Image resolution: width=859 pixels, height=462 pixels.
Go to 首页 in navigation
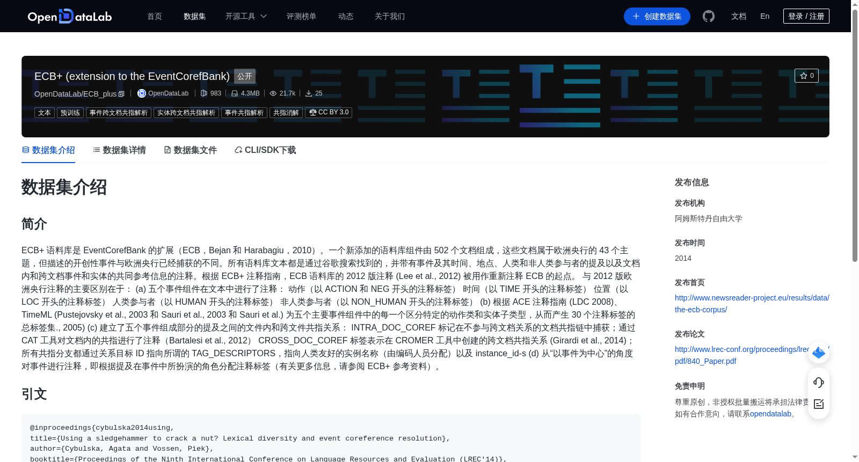tap(155, 16)
